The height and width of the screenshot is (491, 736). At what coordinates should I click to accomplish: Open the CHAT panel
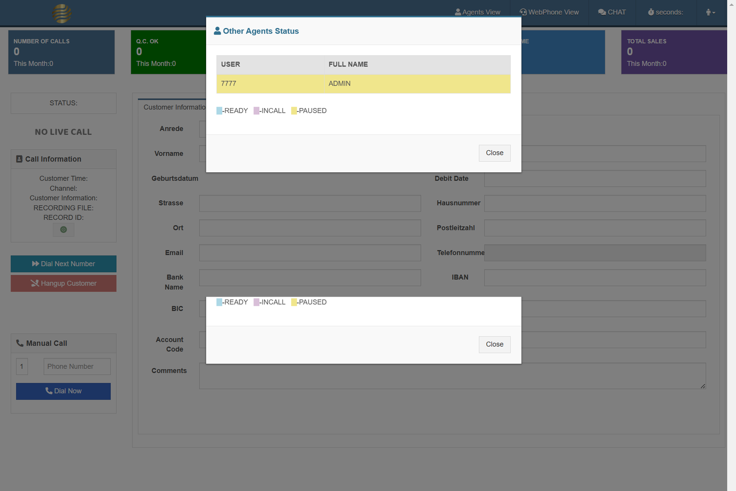612,12
